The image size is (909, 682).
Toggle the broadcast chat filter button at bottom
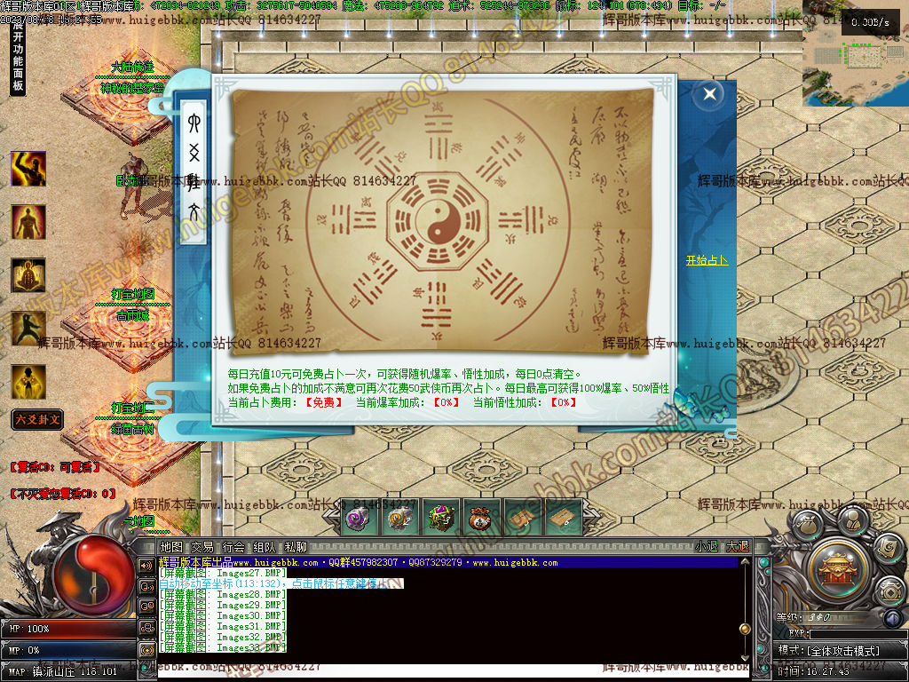click(146, 649)
